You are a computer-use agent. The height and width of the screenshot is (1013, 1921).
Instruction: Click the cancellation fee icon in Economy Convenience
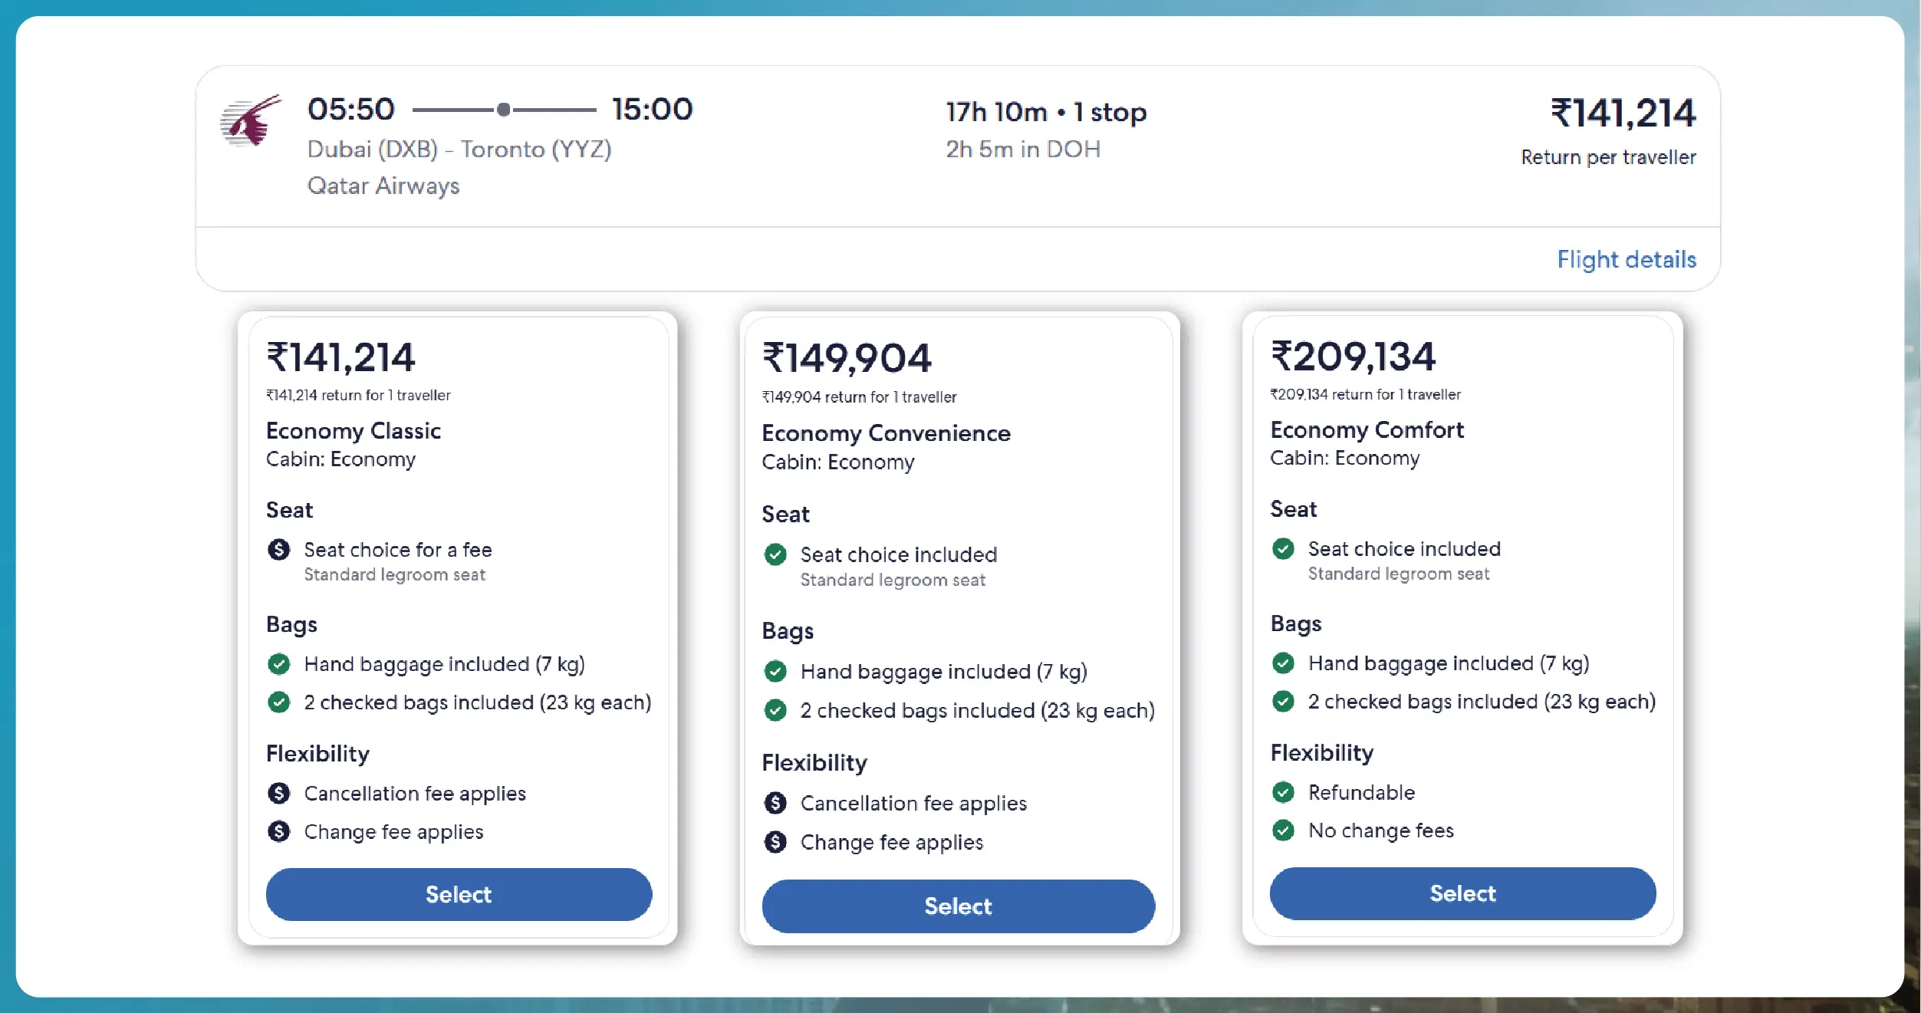pos(776,803)
